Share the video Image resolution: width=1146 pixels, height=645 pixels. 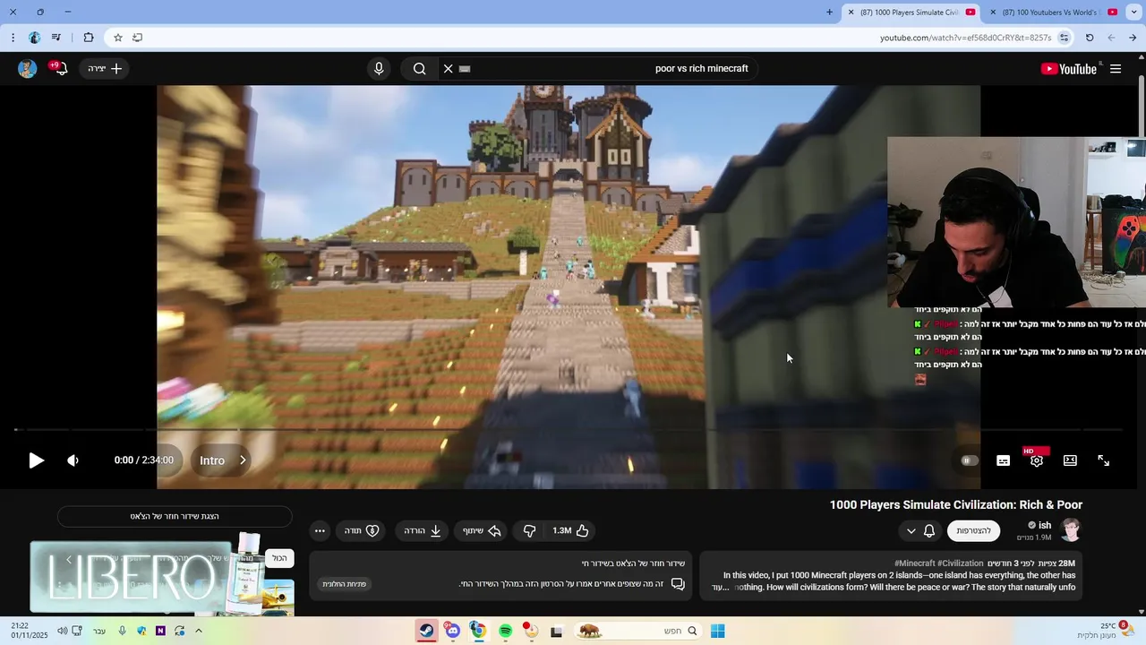[481, 530]
